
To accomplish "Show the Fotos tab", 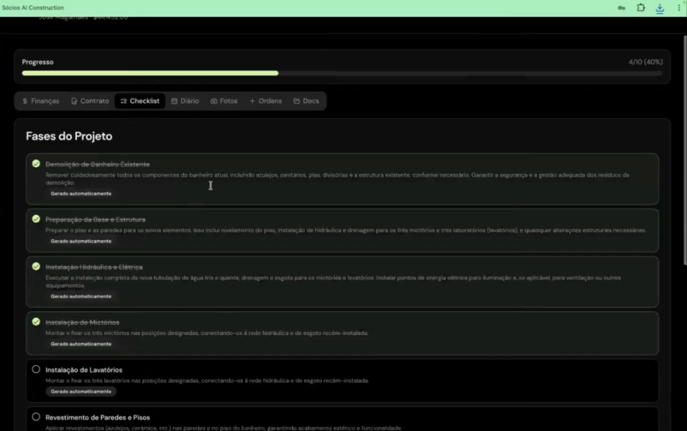I will (224, 101).
